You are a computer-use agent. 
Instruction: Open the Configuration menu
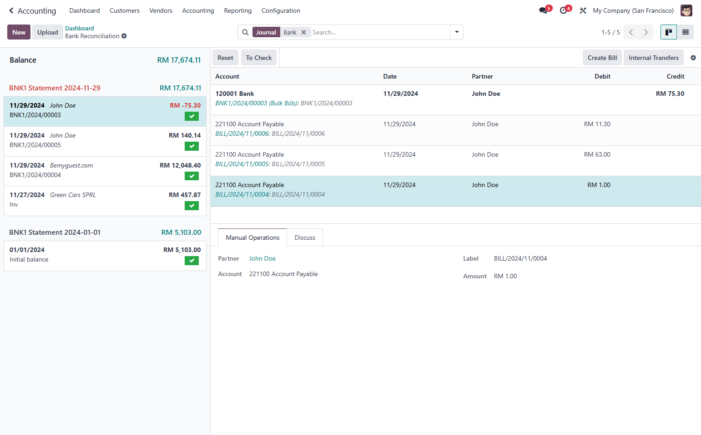(x=281, y=10)
